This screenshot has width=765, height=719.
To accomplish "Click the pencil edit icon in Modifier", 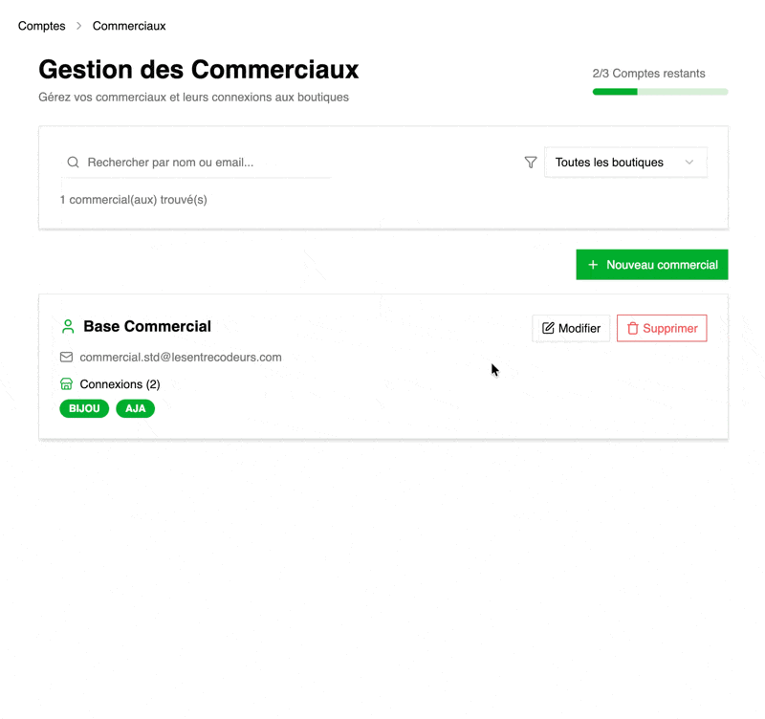I will [x=548, y=328].
